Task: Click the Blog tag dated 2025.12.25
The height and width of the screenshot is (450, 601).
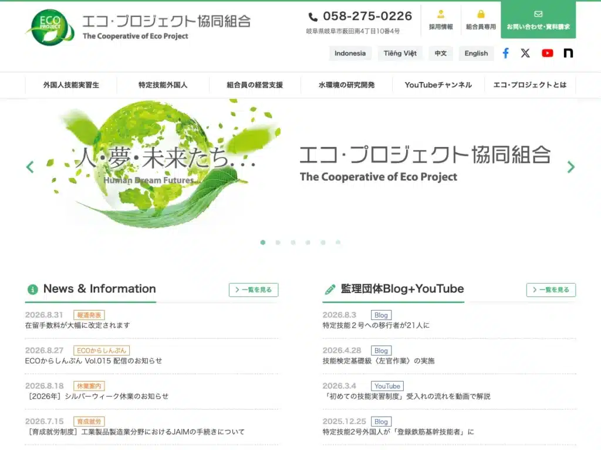Action: (381, 422)
